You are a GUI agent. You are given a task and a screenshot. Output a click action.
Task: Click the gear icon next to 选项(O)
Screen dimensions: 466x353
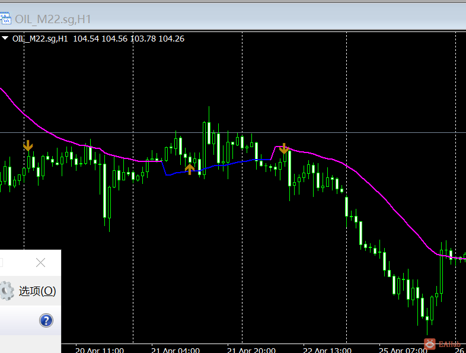point(7,291)
